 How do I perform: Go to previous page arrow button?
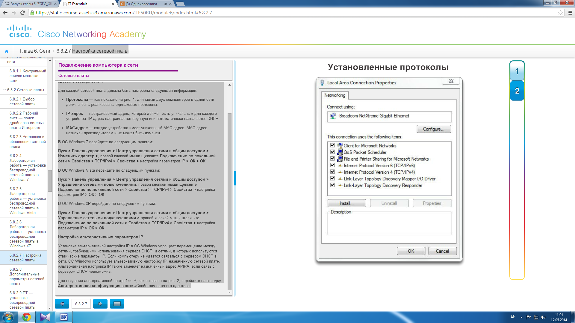[x=62, y=304]
